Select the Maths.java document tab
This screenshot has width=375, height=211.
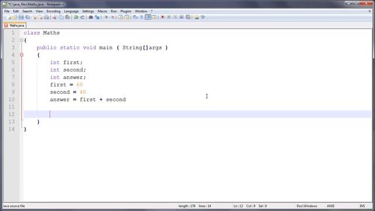[x=15, y=25]
